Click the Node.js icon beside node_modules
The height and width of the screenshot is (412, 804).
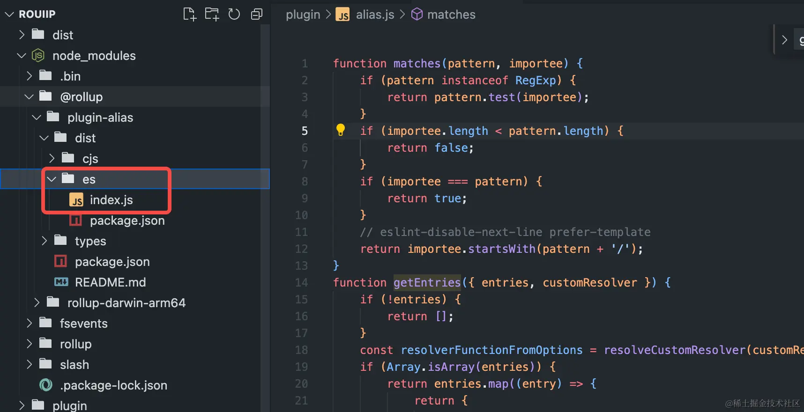click(38, 56)
